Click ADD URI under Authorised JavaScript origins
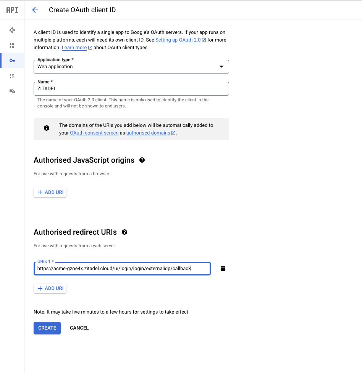This screenshot has height=373, width=362. pos(50,192)
